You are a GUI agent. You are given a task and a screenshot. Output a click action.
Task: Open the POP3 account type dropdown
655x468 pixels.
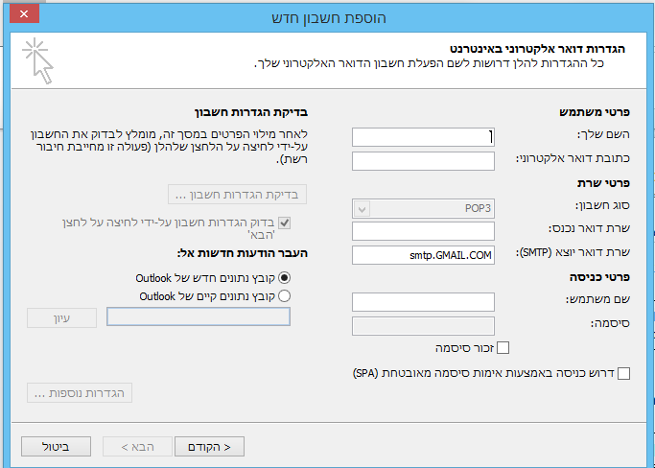(423, 208)
